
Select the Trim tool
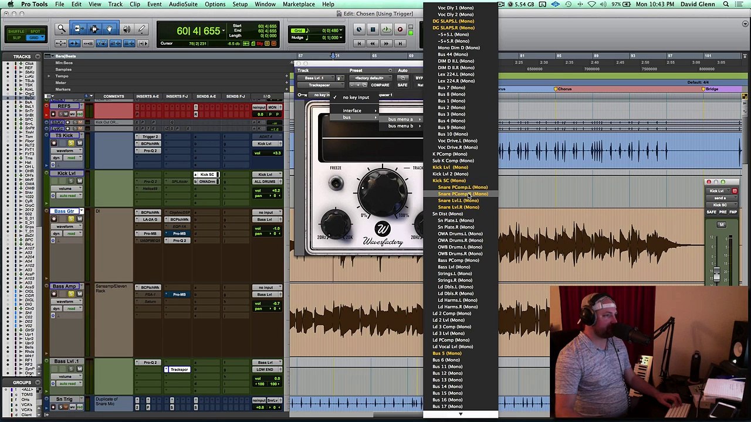click(78, 29)
